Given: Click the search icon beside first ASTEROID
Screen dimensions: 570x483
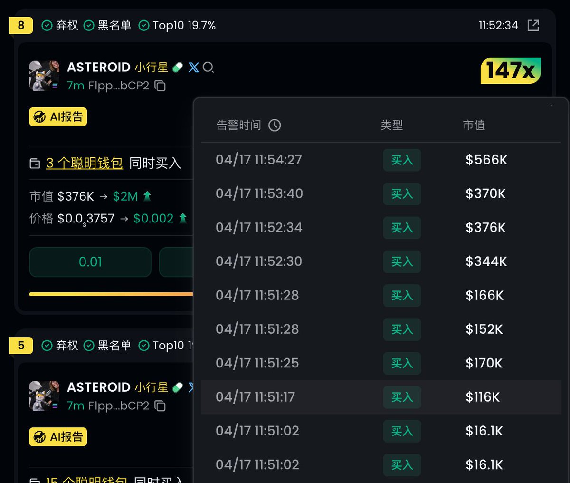Looking at the screenshot, I should tap(208, 68).
